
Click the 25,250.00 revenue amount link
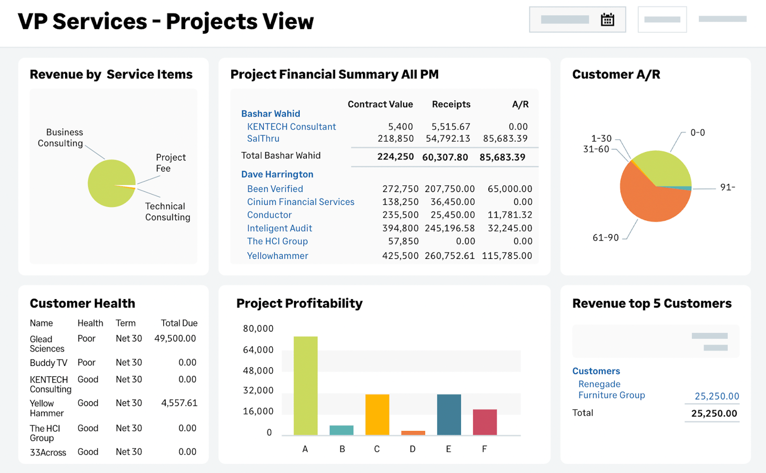click(x=716, y=396)
